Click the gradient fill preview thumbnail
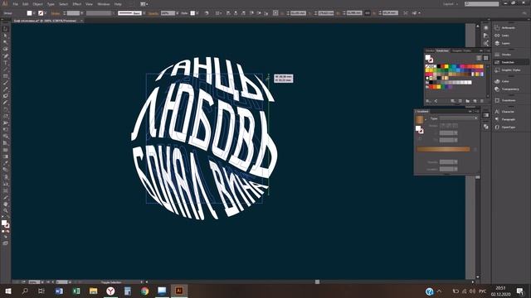This screenshot has height=298, width=531. click(420, 119)
